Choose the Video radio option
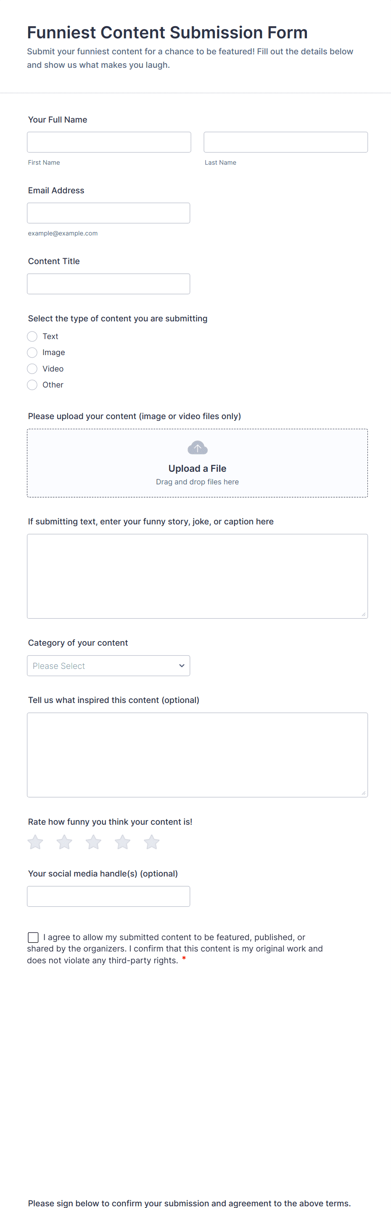This screenshot has height=1208, width=391. click(x=32, y=369)
